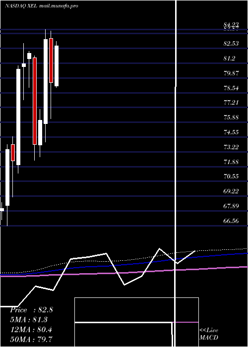Click the tallest red candlestick body
248x347 pixels.
[x=35, y=101]
